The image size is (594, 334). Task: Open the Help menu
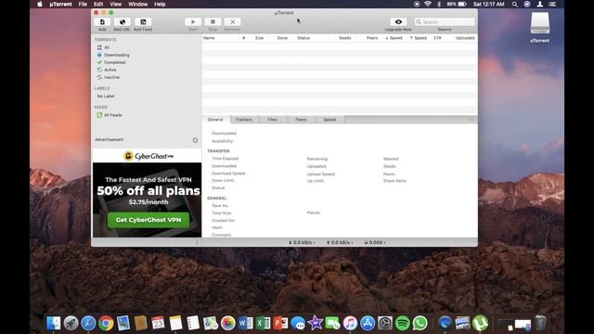point(160,4)
